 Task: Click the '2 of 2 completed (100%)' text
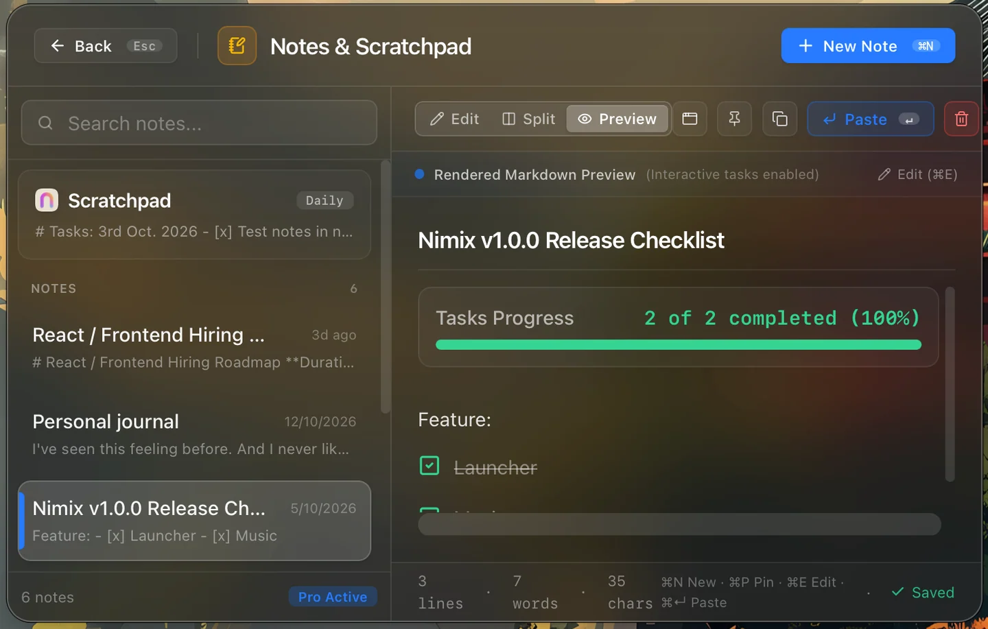782,318
